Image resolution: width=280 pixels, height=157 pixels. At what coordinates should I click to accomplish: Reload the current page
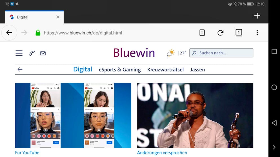pos(220,33)
